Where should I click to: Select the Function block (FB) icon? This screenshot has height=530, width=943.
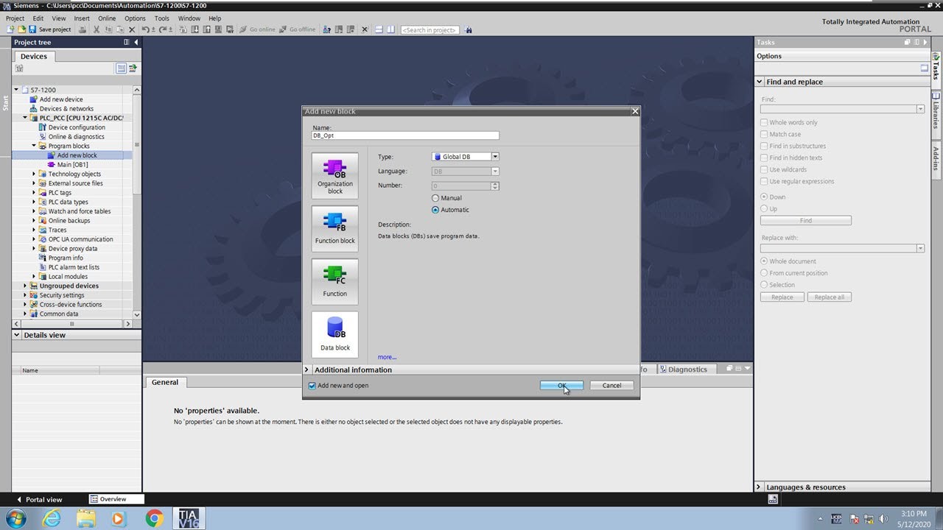coord(335,228)
